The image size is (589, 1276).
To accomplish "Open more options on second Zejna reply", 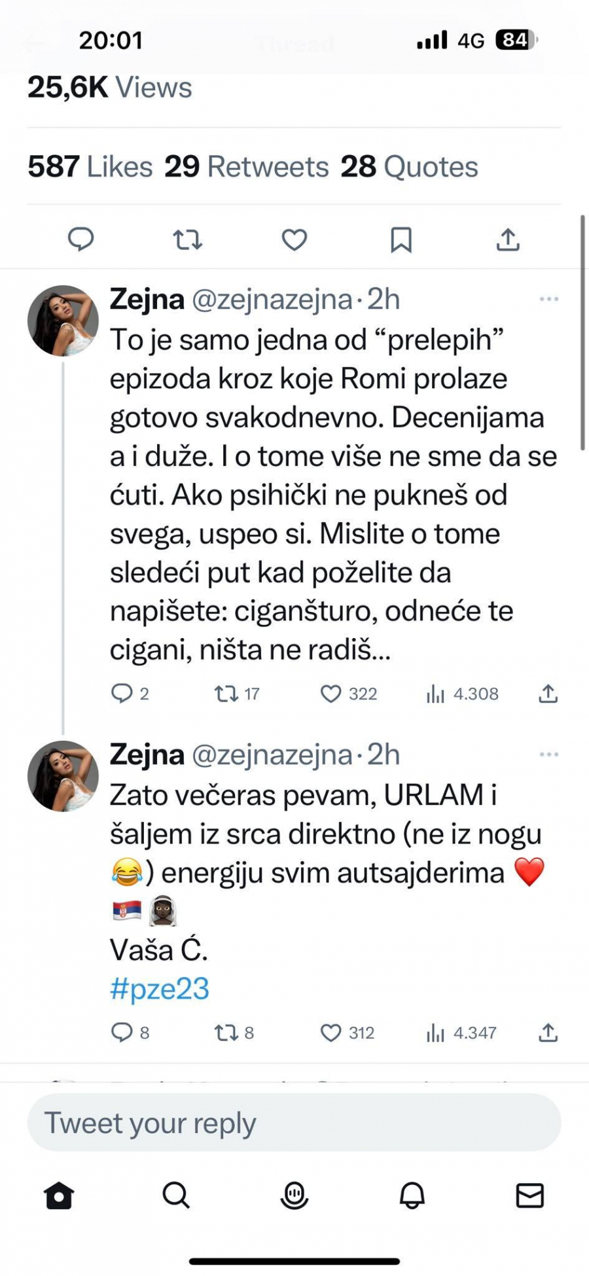I will coord(548,754).
